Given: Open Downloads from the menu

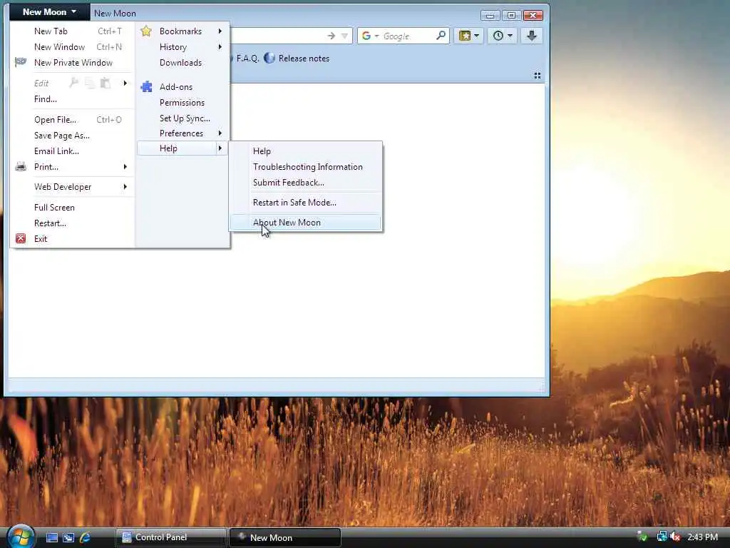Looking at the screenshot, I should pyautogui.click(x=180, y=63).
